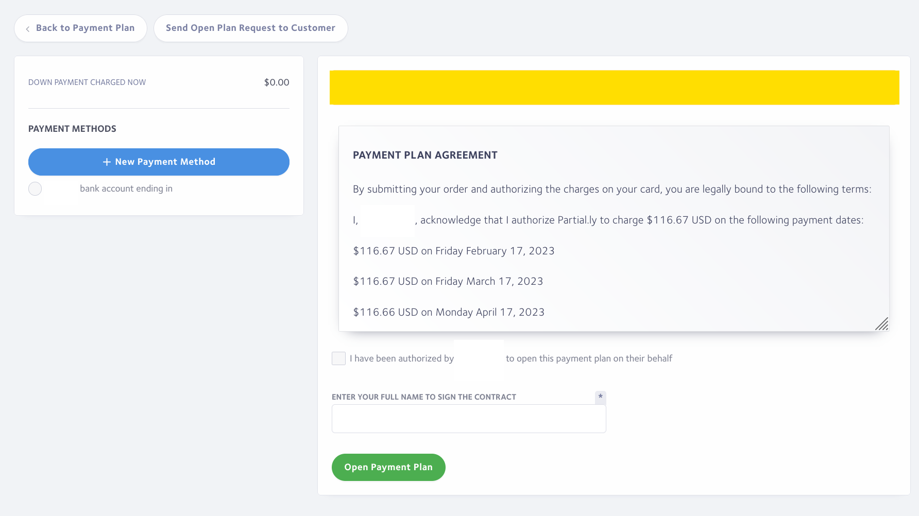The width and height of the screenshot is (919, 516).
Task: Focus the full name signature field
Action: coord(469,419)
